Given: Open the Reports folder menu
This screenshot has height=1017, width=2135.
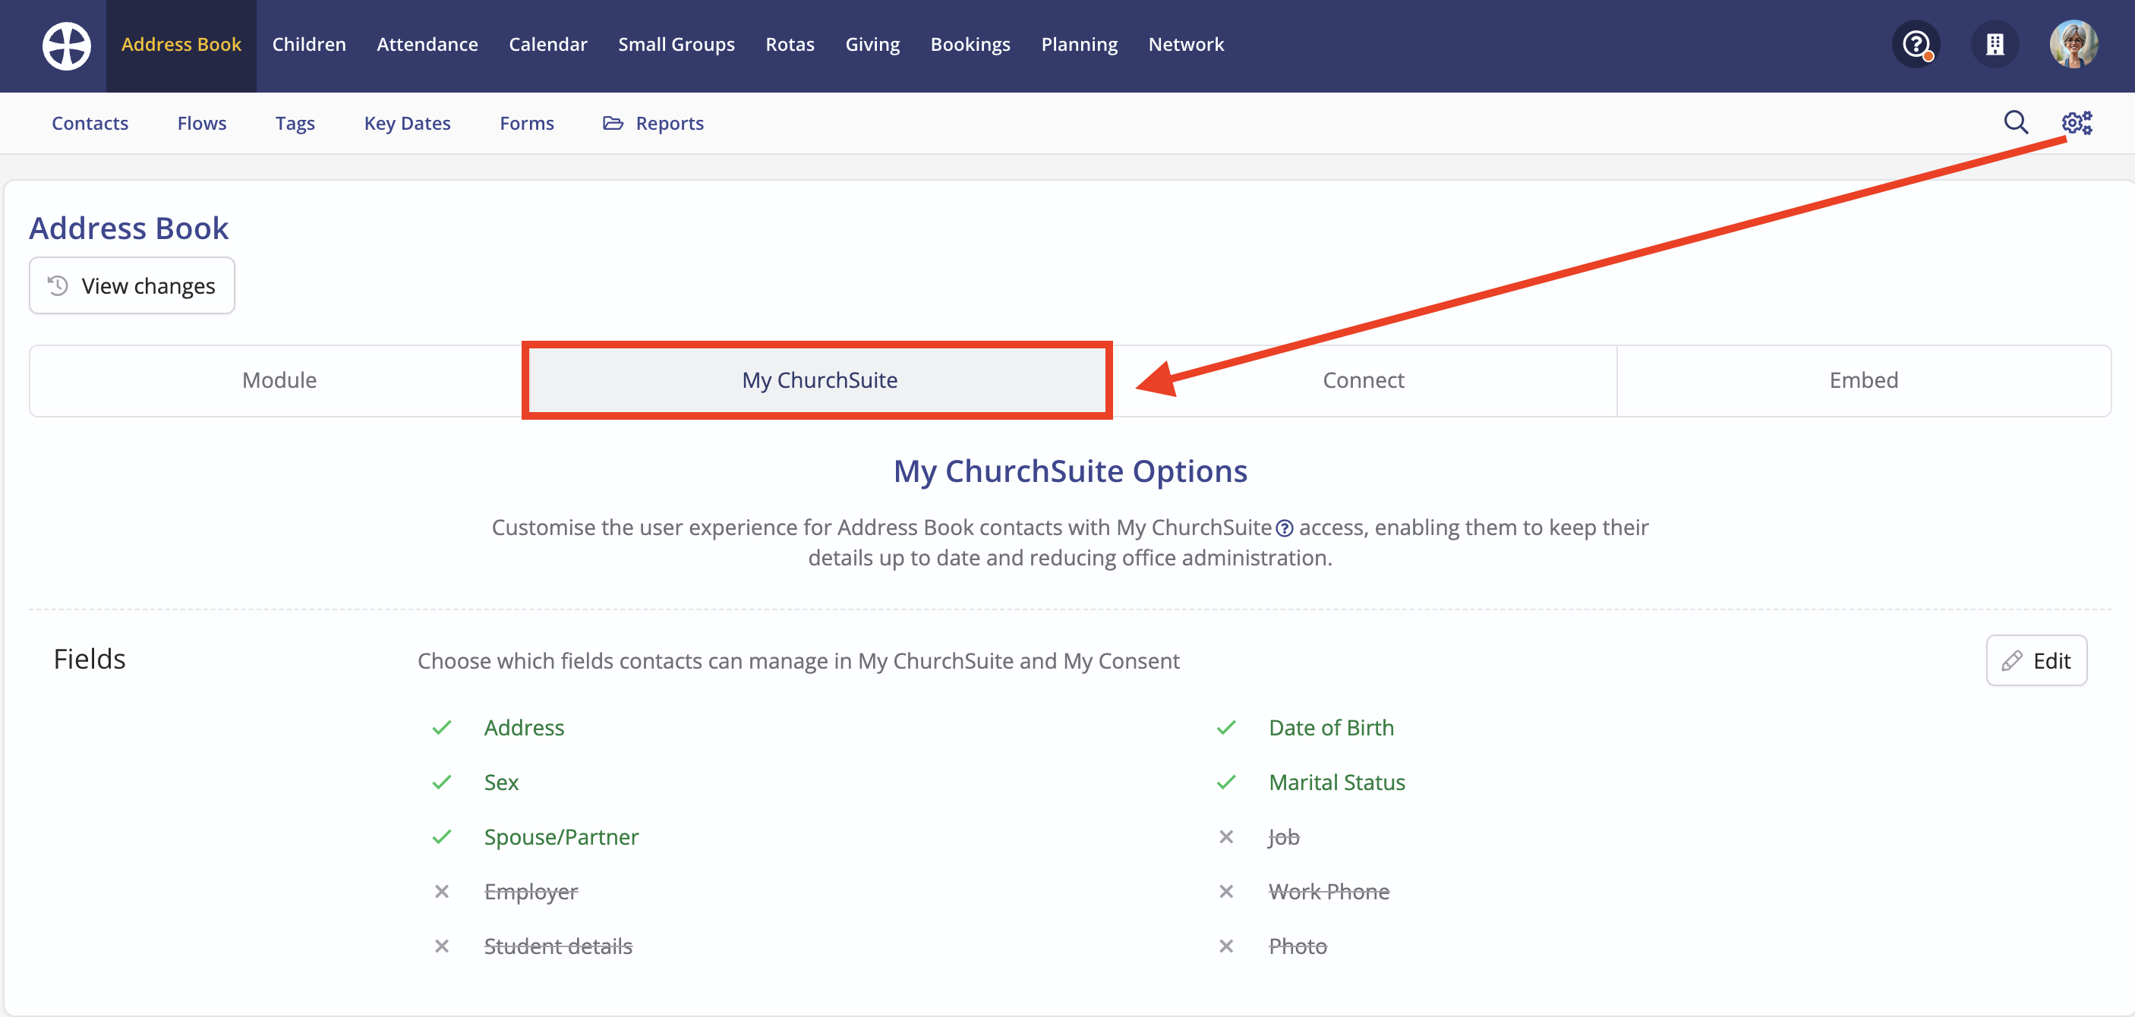Looking at the screenshot, I should [653, 124].
